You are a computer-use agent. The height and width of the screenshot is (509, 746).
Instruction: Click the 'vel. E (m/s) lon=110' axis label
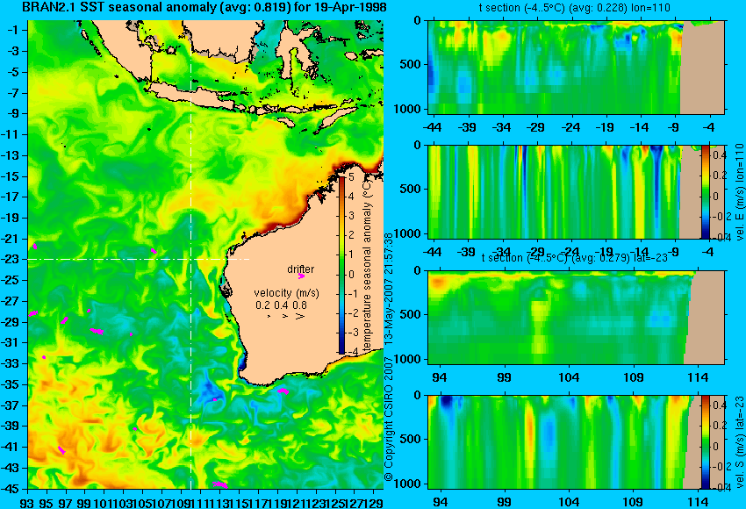click(x=740, y=192)
